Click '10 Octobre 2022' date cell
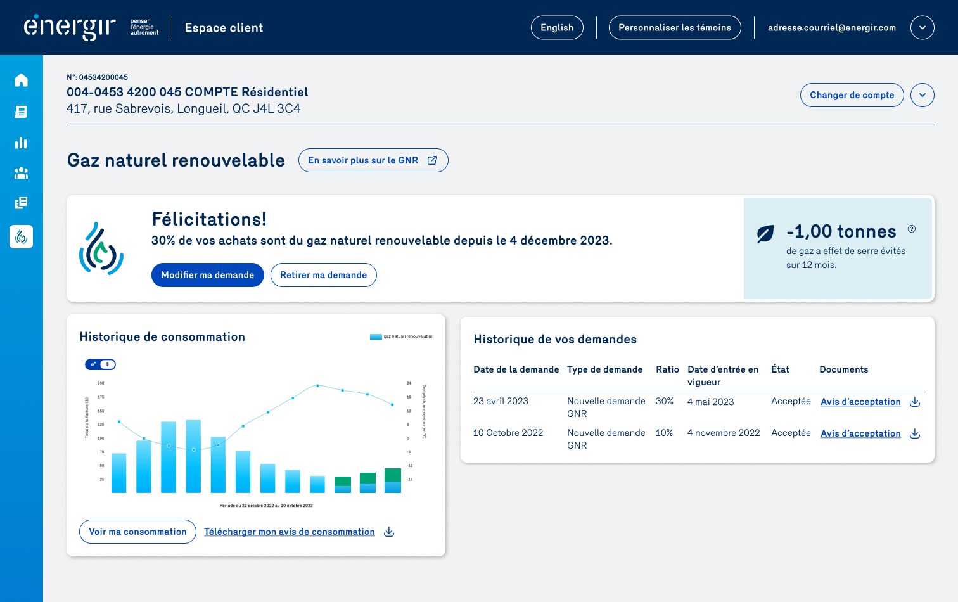958x602 pixels. 508,433
